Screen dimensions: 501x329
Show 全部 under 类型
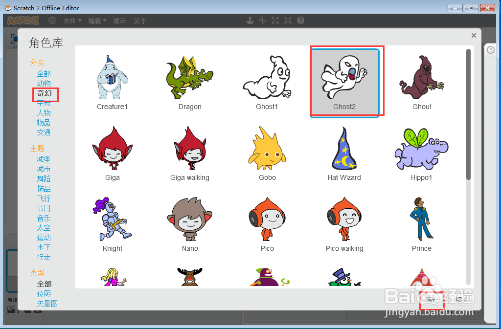[44, 284]
